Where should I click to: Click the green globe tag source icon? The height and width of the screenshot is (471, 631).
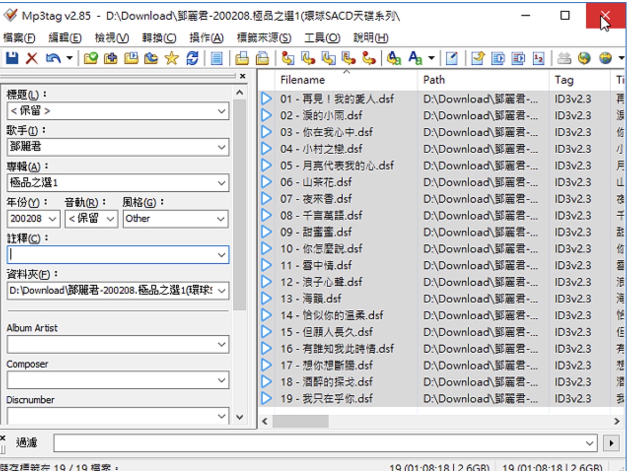tap(584, 58)
